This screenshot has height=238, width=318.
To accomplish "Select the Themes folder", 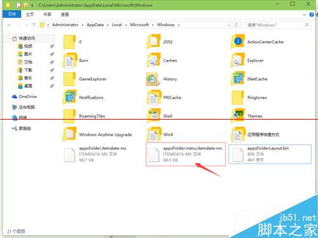I will (x=247, y=116).
